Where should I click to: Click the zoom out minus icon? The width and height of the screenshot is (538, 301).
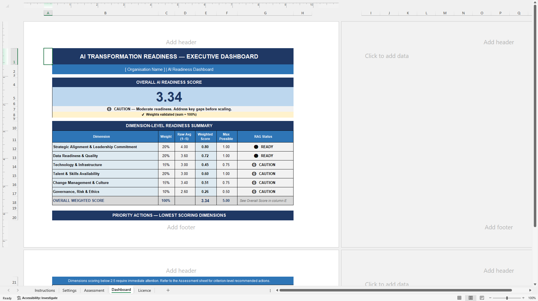[x=490, y=298]
